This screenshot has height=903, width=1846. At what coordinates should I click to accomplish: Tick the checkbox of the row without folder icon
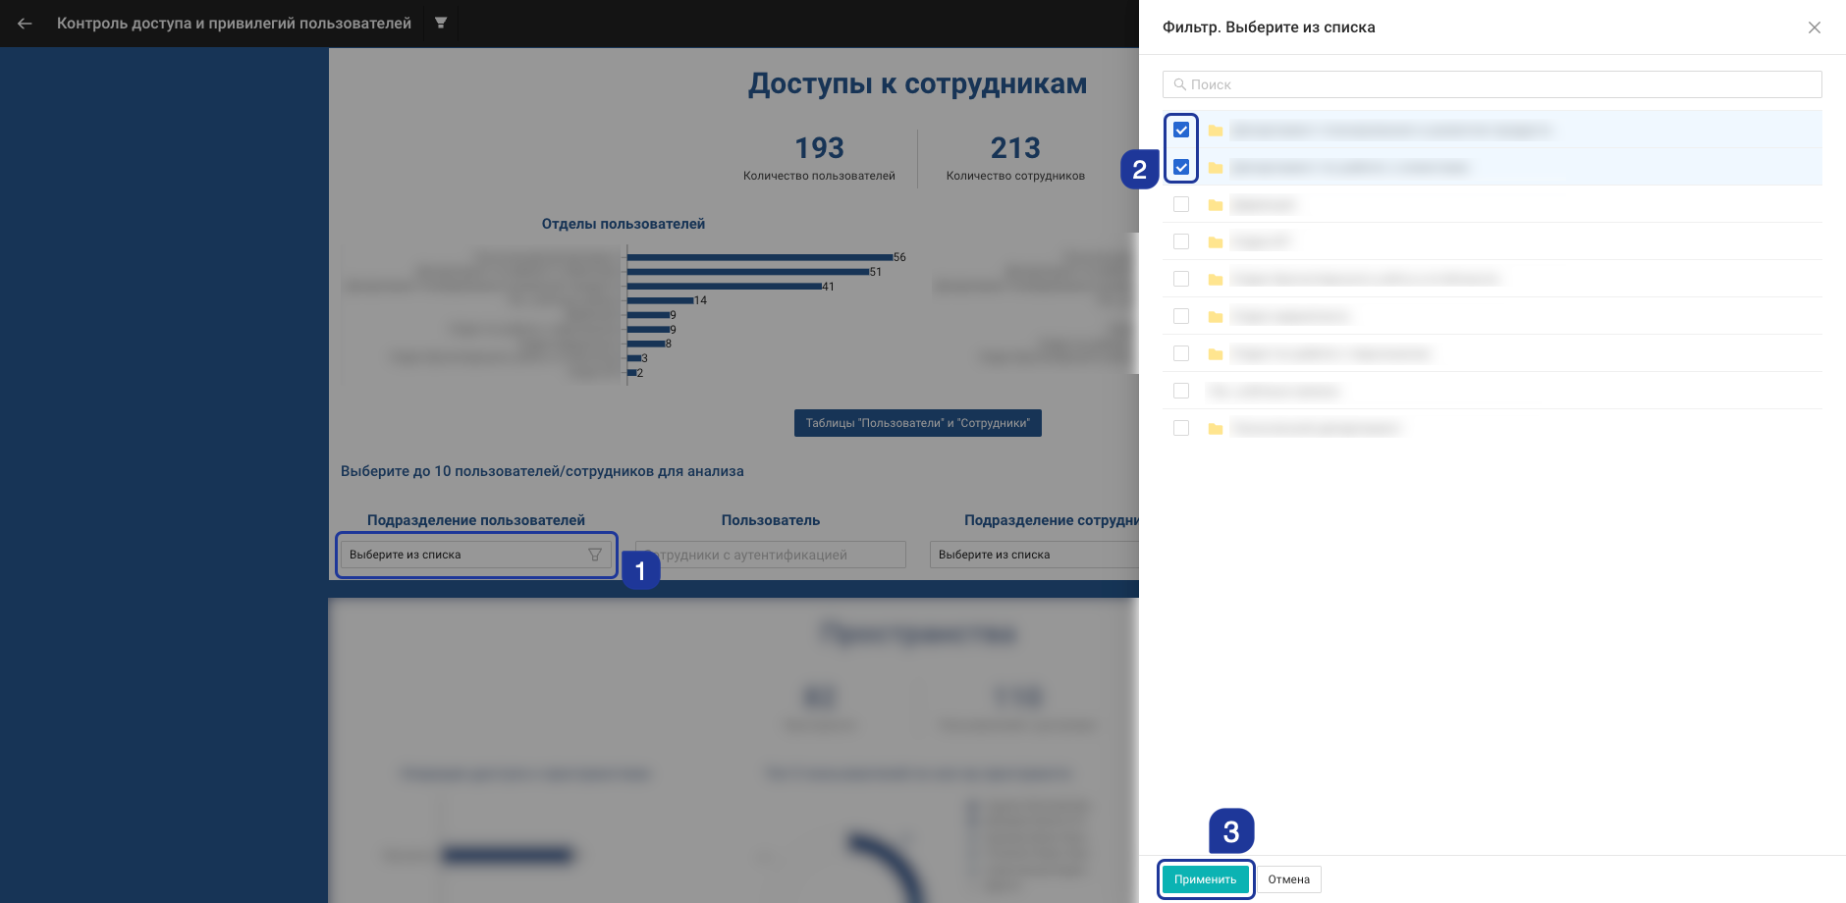(x=1181, y=392)
